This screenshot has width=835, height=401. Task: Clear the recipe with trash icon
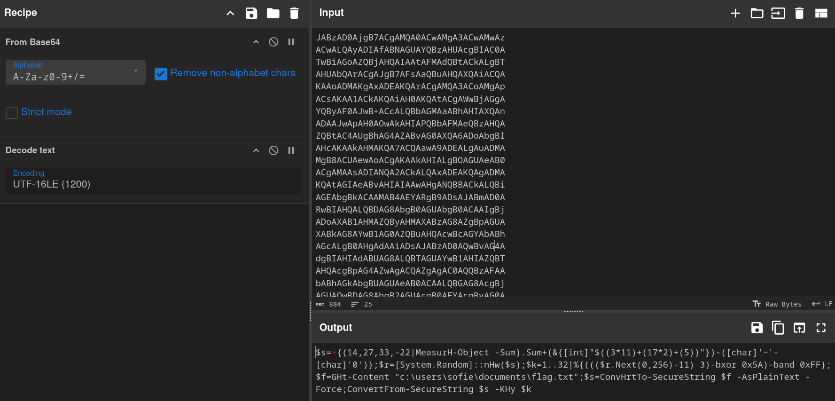[x=294, y=13]
